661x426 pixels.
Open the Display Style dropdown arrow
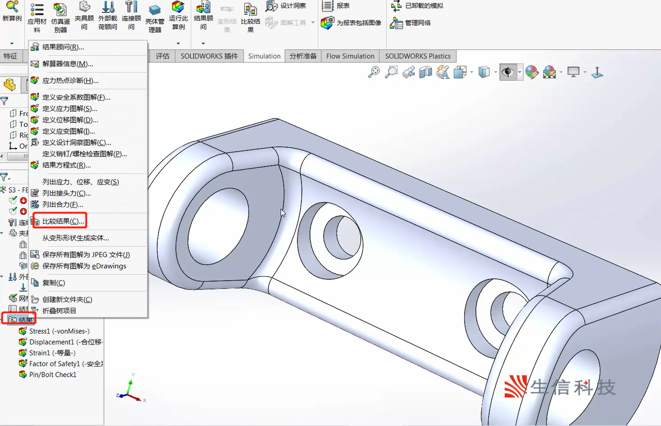point(496,72)
